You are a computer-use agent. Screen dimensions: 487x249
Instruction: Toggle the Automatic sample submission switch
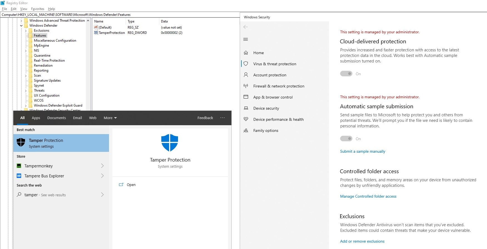click(346, 139)
